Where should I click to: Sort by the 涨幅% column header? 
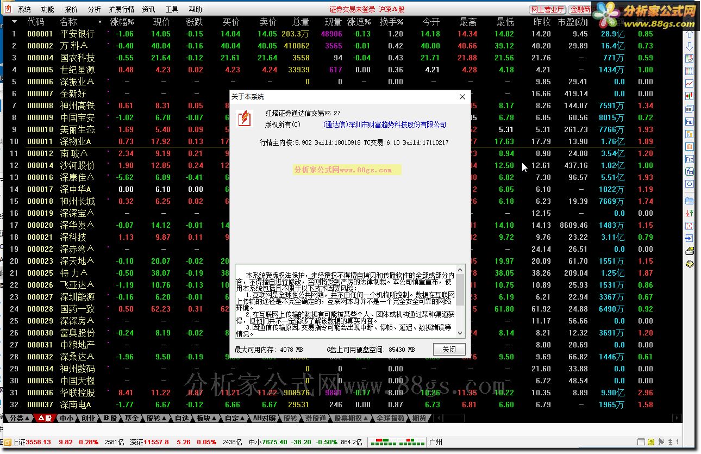pos(122,22)
